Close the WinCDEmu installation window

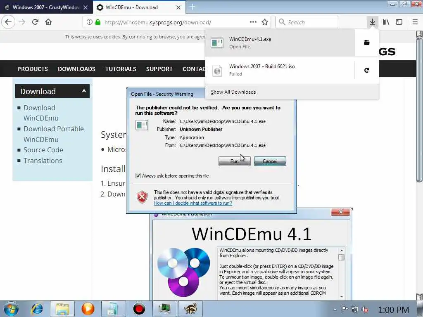pyautogui.click(x=340, y=212)
